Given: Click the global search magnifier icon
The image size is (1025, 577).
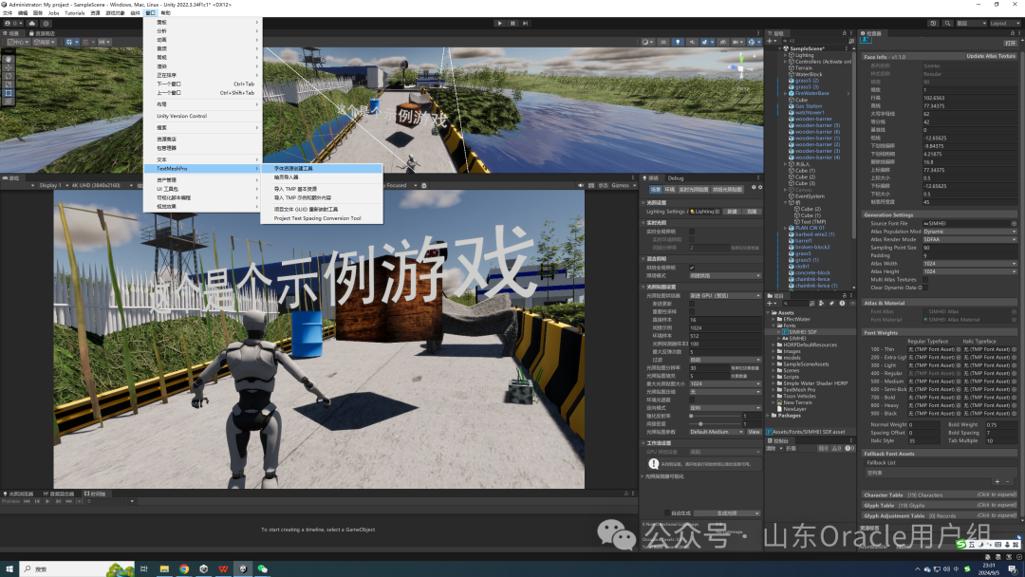Looking at the screenshot, I should pos(947,23).
